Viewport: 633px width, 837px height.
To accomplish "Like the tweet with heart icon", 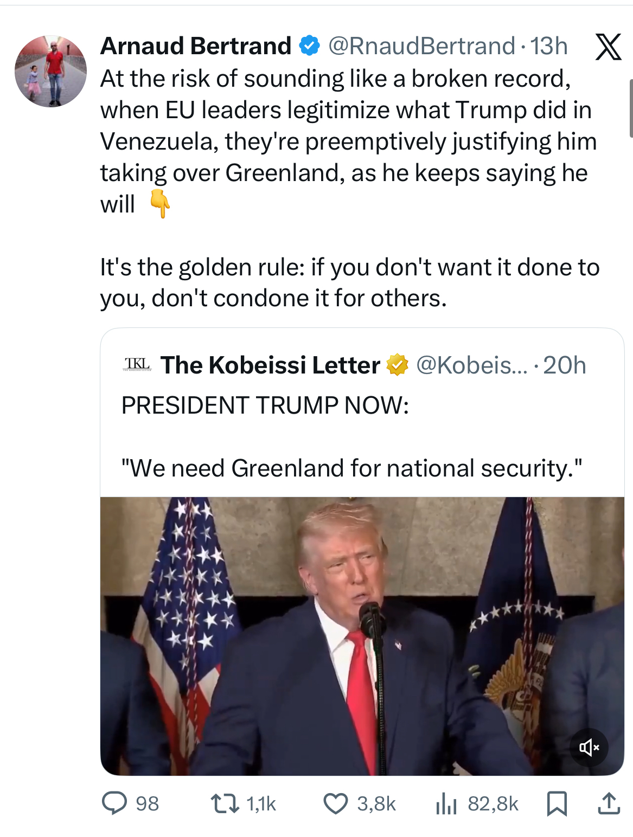I will coord(335,803).
